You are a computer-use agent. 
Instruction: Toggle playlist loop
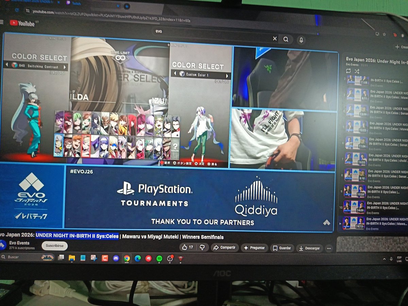point(348,71)
